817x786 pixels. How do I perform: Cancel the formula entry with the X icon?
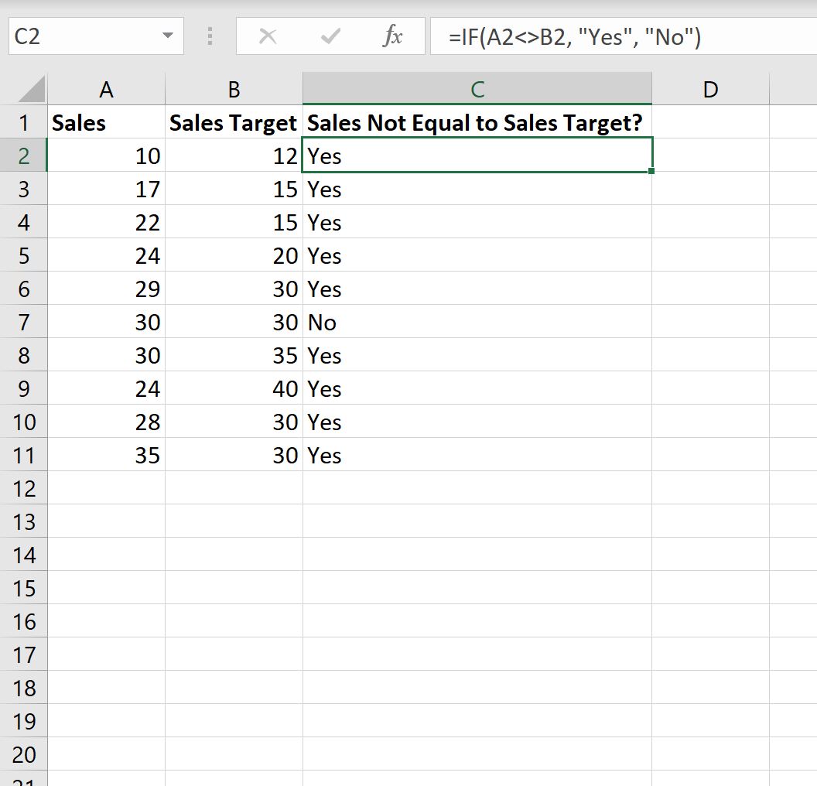[x=268, y=36]
